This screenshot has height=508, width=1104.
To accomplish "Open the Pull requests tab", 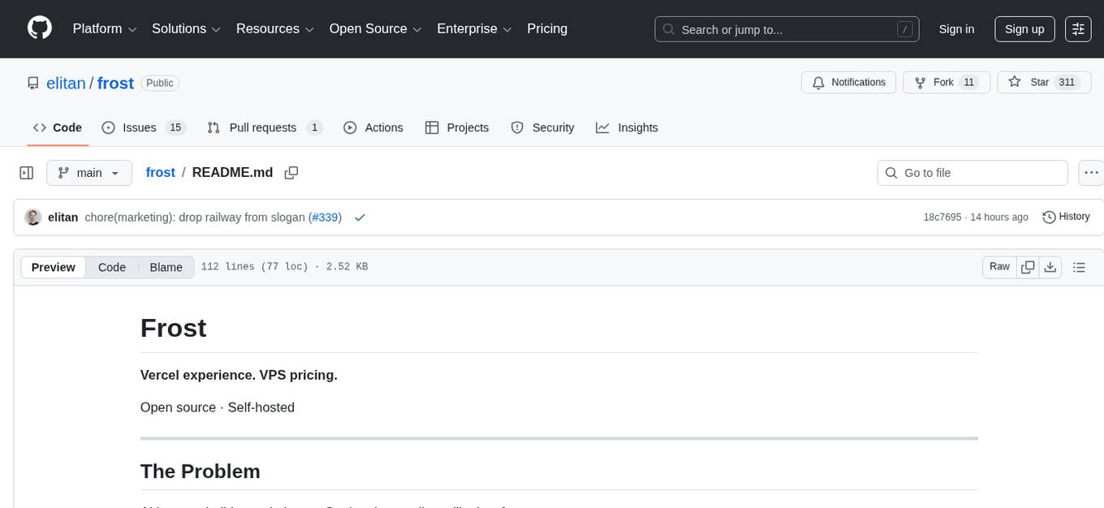I will tap(265, 127).
